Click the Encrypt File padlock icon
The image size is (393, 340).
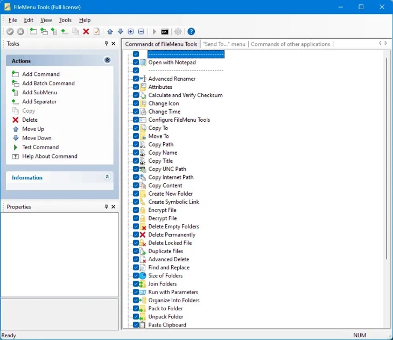point(143,210)
